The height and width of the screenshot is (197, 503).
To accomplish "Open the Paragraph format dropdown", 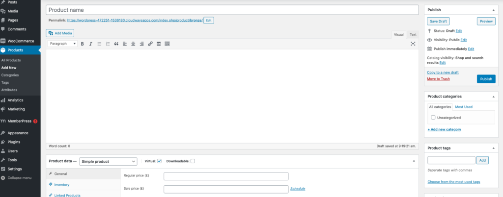I will (x=63, y=44).
